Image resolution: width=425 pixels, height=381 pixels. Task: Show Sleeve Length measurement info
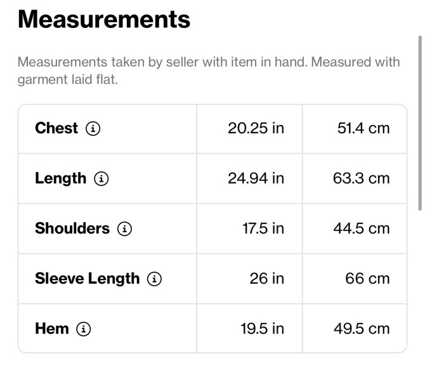155,279
